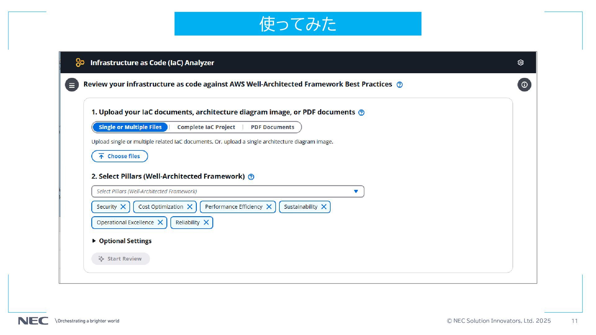596x335 pixels.
Task: Remove the Sustainability pillar tag
Action: coord(324,207)
